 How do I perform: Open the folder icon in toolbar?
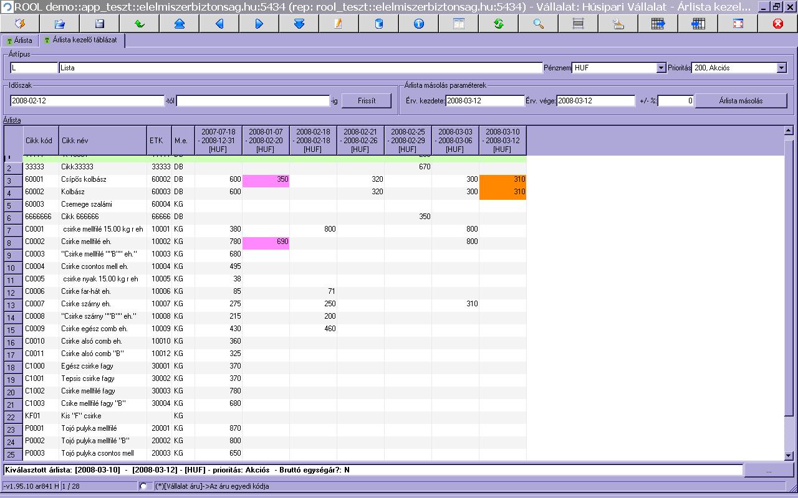tap(60, 24)
